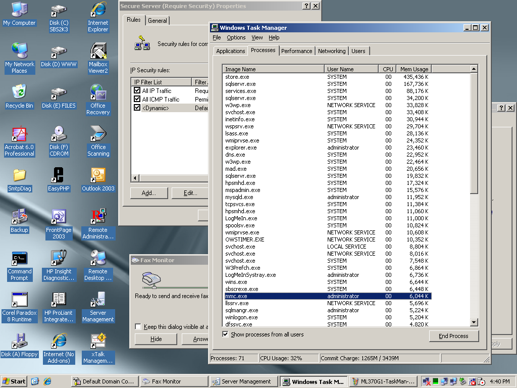Select the Corel Paradox 8 Runtime icon
Image resolution: width=517 pixels, height=388 pixels.
20,307
